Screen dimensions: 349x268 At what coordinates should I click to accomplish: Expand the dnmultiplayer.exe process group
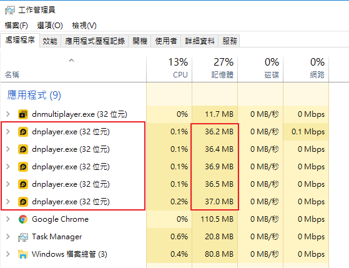click(x=8, y=114)
